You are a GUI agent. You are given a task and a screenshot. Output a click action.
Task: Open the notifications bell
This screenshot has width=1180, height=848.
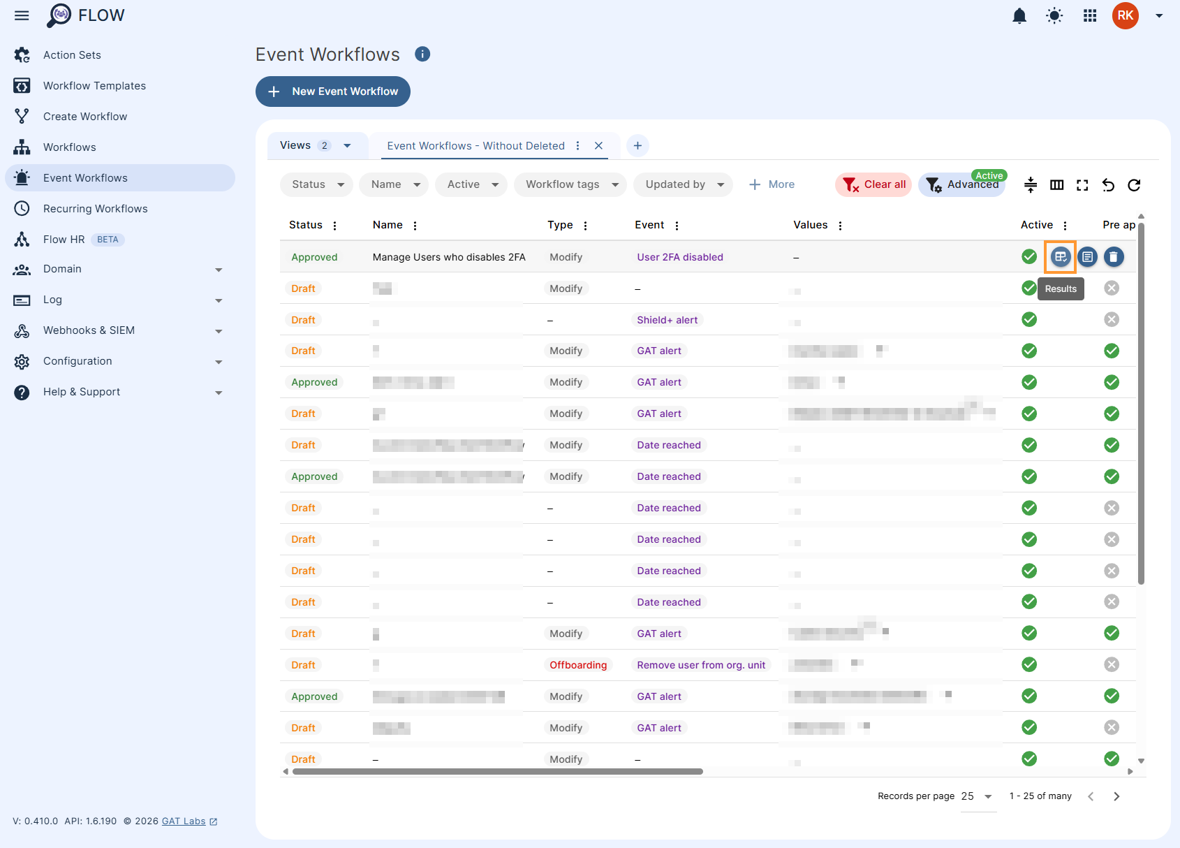click(1019, 15)
